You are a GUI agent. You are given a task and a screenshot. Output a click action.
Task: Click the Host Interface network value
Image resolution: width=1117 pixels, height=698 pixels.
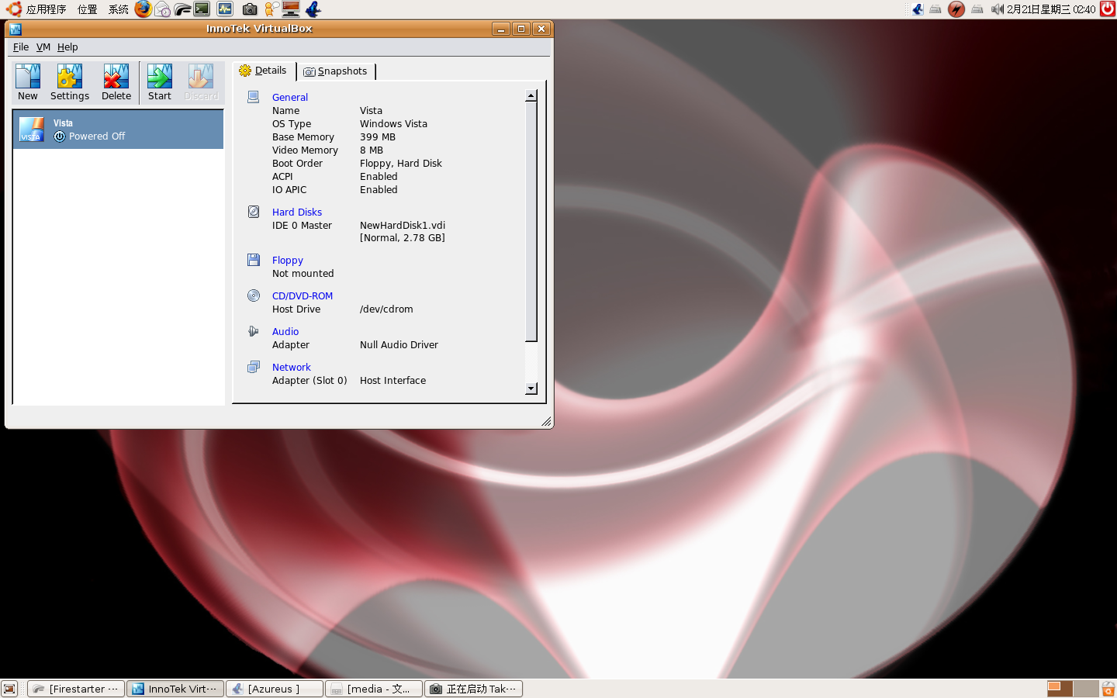pos(393,381)
